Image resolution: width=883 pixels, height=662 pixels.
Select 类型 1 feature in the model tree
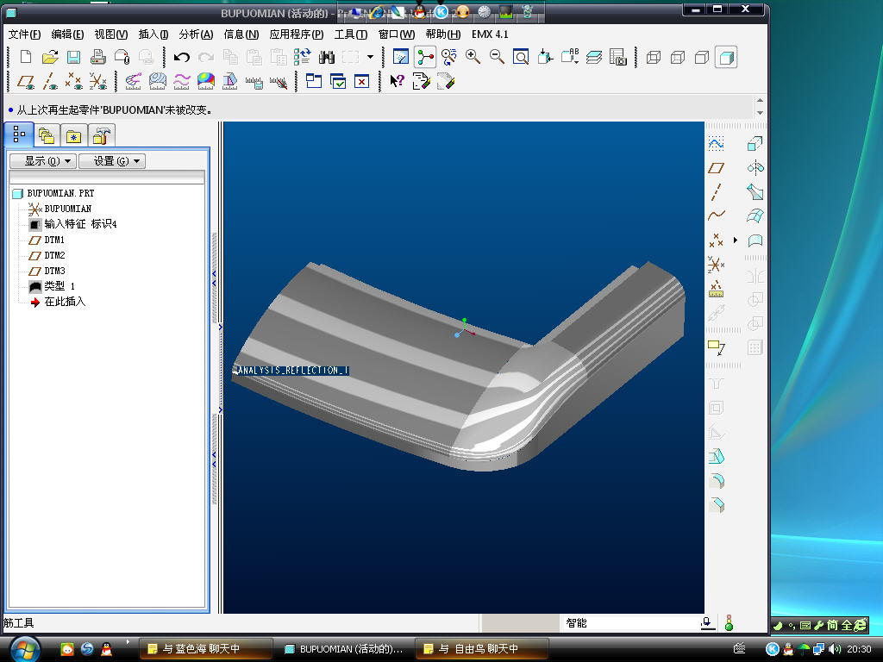coord(59,286)
